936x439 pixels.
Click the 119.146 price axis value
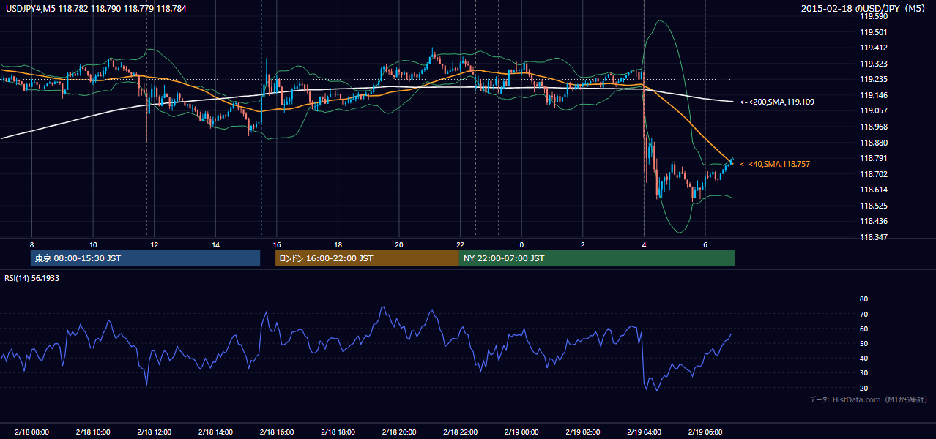click(874, 95)
